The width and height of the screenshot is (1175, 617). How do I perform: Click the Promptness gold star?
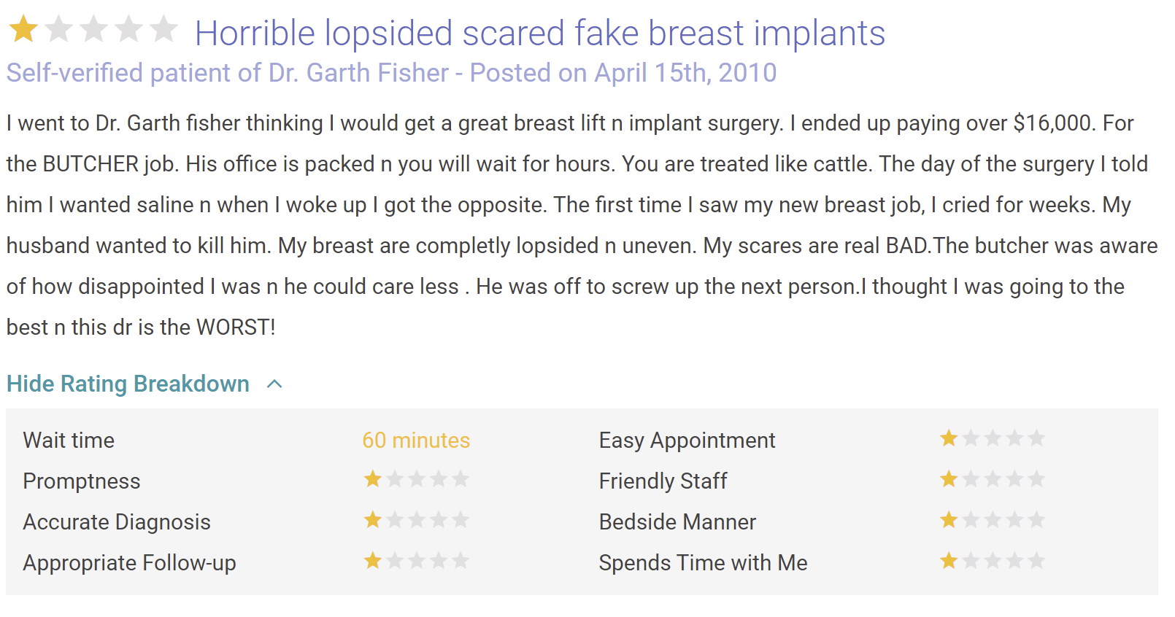tap(373, 479)
